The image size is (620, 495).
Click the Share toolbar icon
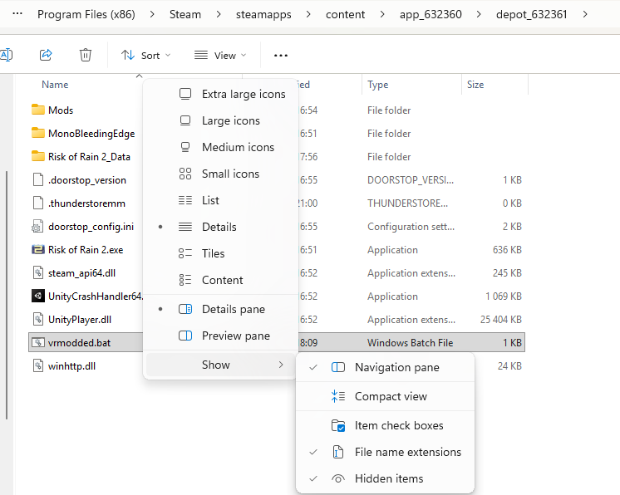(x=46, y=55)
